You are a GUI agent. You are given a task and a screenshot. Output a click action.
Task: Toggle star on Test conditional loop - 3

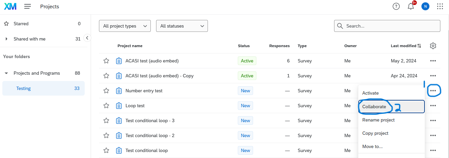106,120
